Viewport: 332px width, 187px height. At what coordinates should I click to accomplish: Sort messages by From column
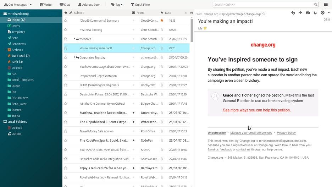(140, 13)
